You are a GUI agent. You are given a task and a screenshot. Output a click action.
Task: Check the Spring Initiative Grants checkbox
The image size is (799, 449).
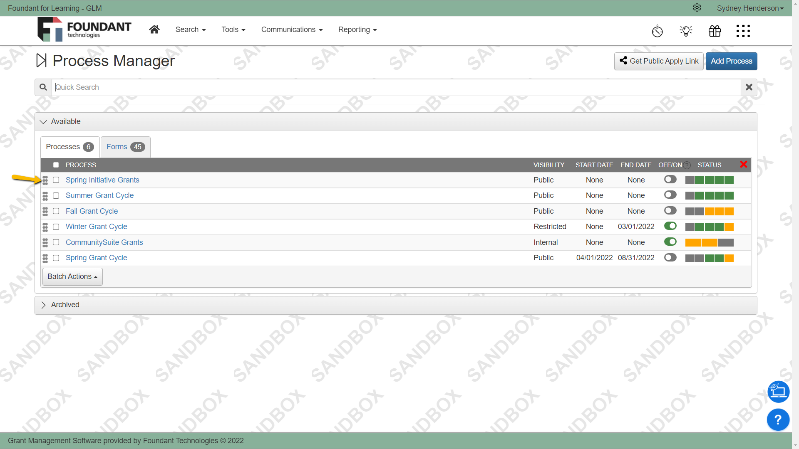tap(56, 180)
